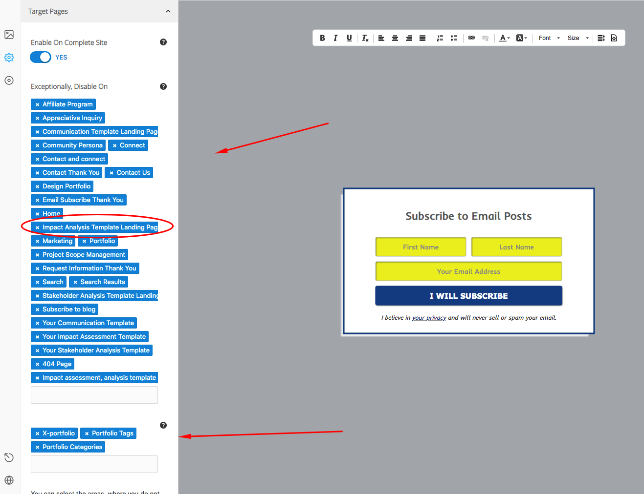Click the italic formatting icon
The height and width of the screenshot is (494, 644).
tap(335, 38)
